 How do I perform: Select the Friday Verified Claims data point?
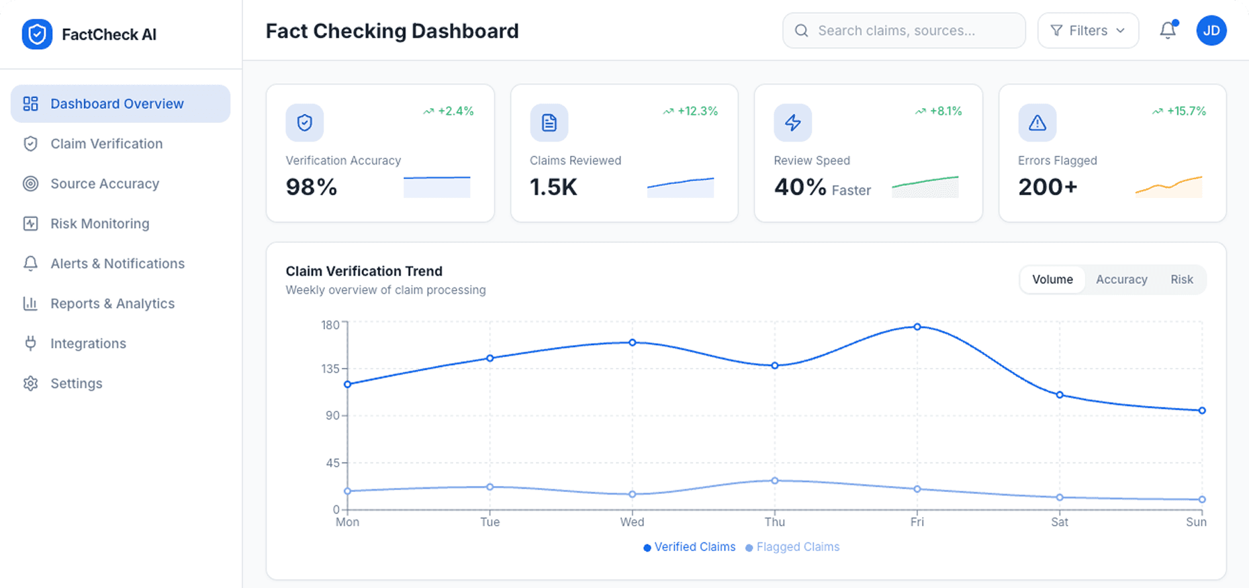pos(917,327)
